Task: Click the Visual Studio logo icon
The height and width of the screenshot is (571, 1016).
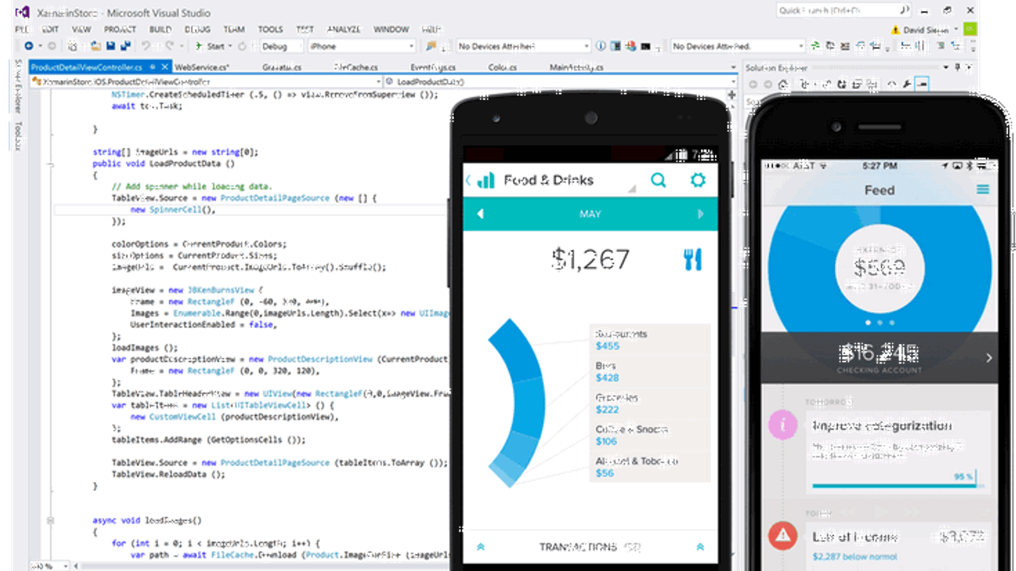Action: tap(22, 12)
